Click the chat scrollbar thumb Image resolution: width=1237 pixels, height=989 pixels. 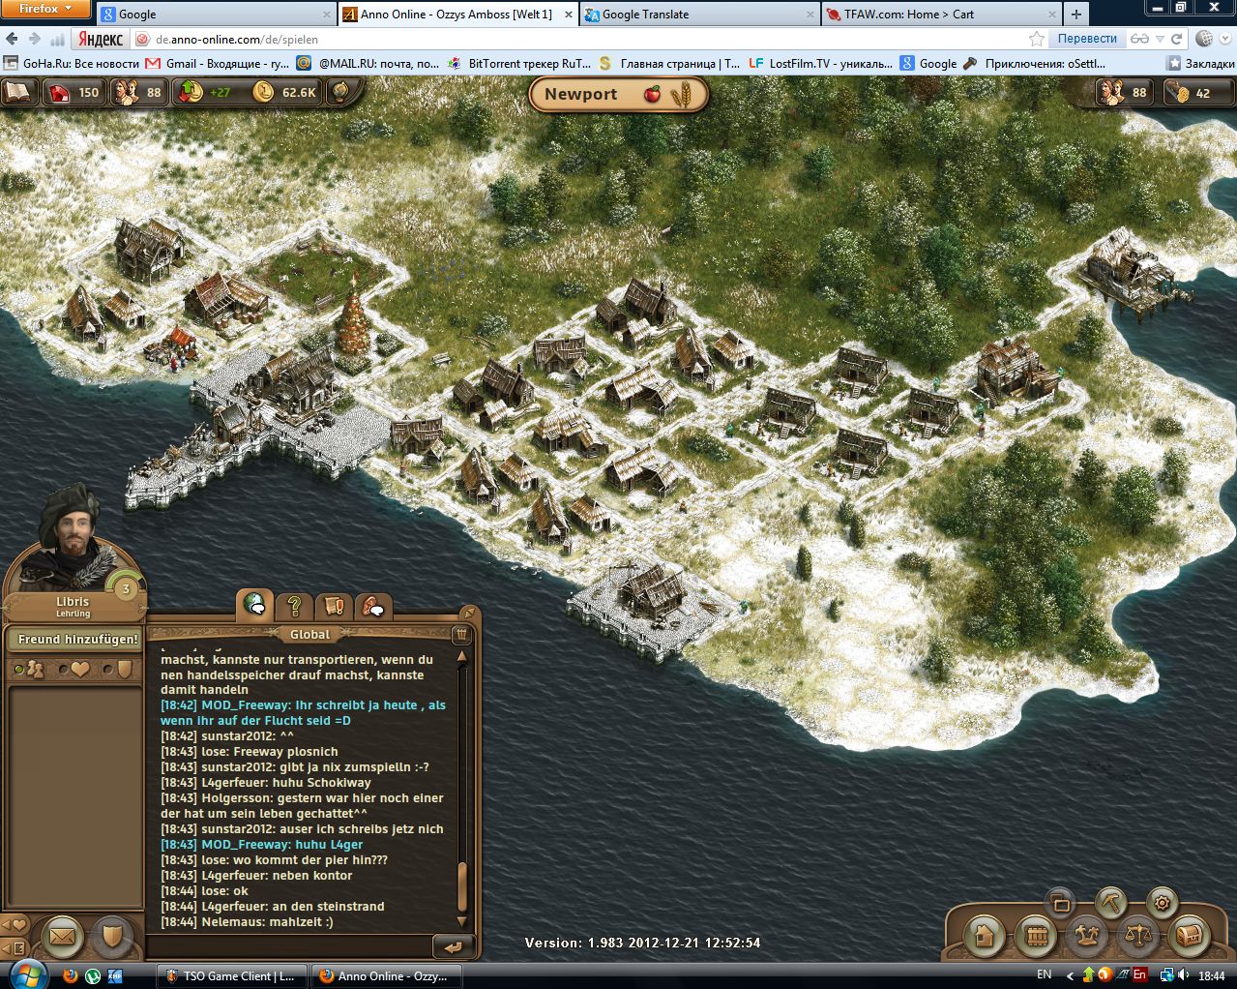(x=461, y=885)
